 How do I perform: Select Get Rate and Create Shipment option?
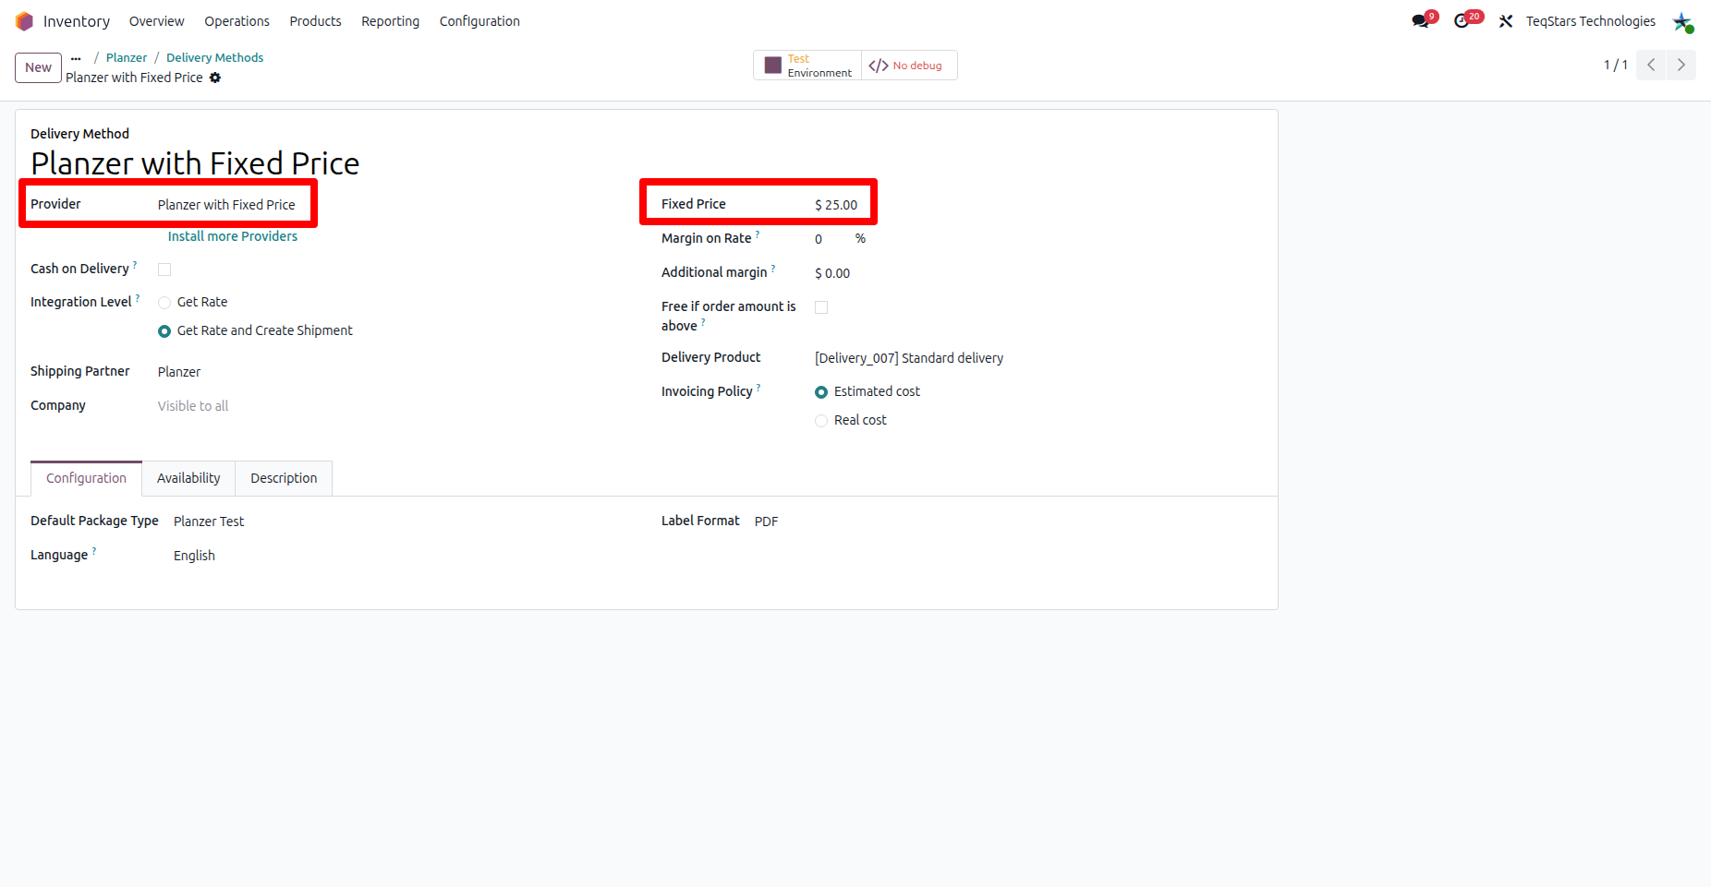coord(164,331)
